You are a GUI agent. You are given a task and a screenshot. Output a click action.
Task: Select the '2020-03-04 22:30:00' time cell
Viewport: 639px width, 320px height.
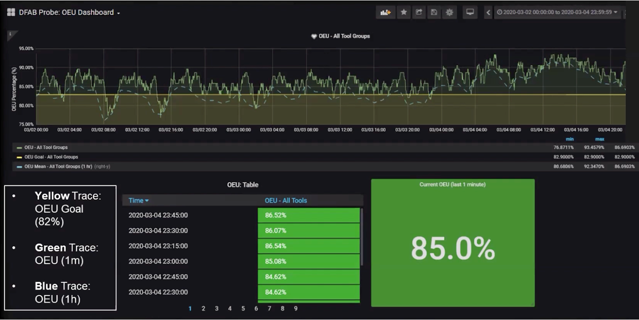pyautogui.click(x=158, y=292)
